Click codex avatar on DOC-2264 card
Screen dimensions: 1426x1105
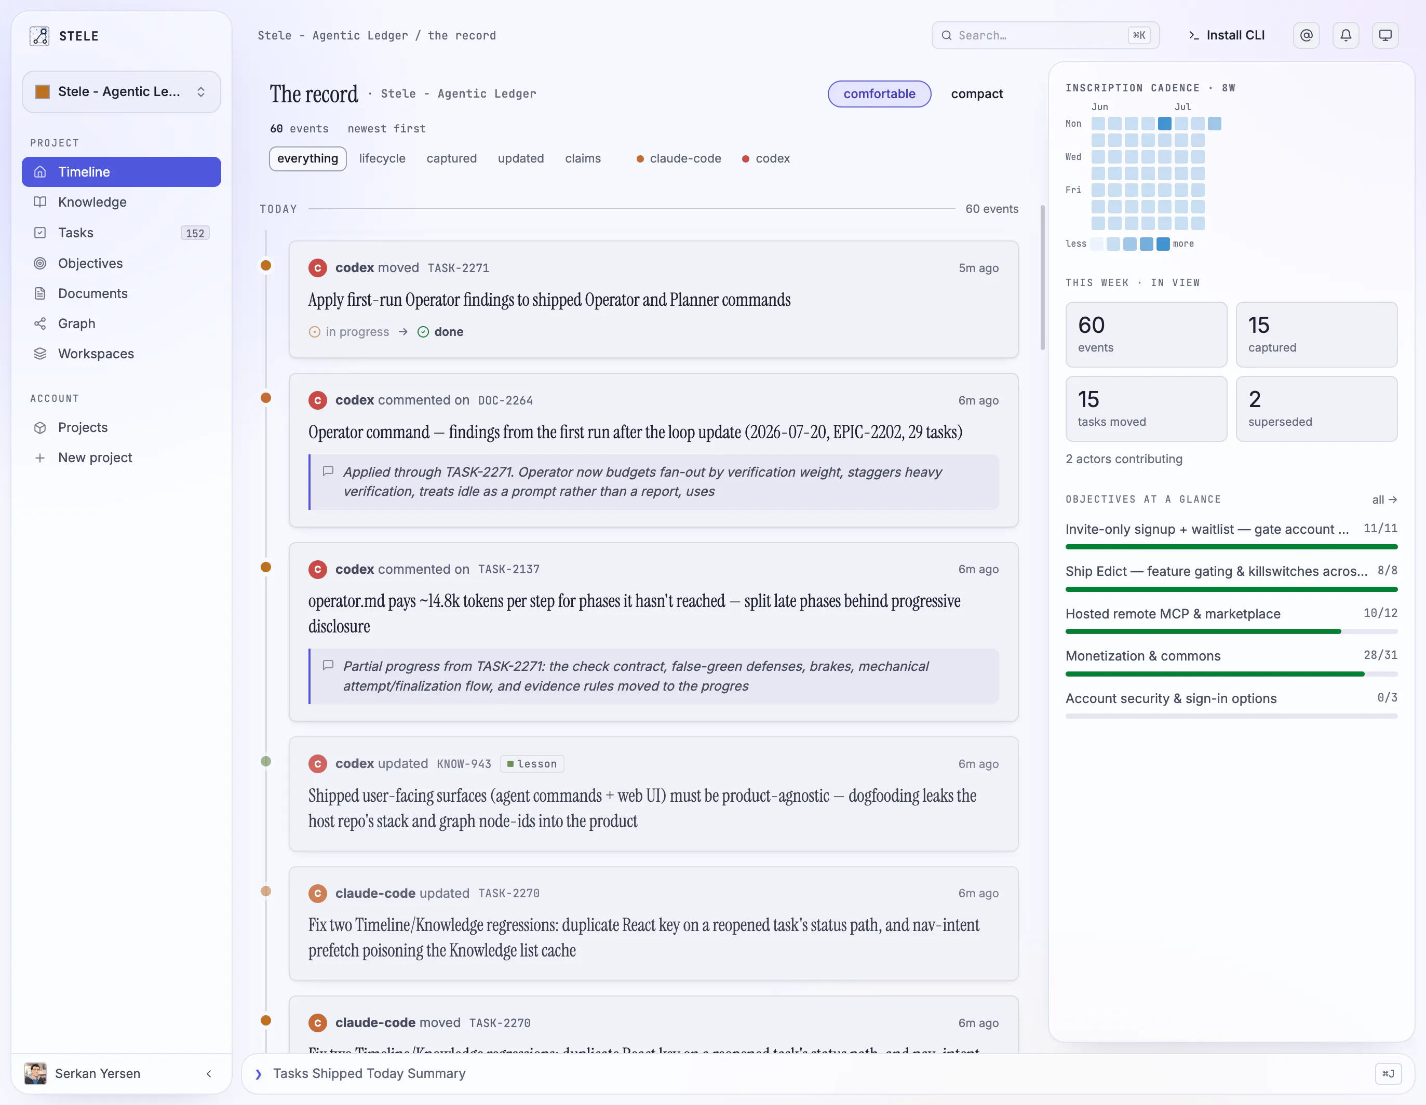tap(317, 400)
